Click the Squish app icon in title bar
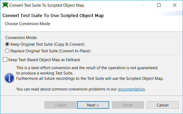Image resolution: width=183 pixels, height=114 pixels. click(x=5, y=5)
